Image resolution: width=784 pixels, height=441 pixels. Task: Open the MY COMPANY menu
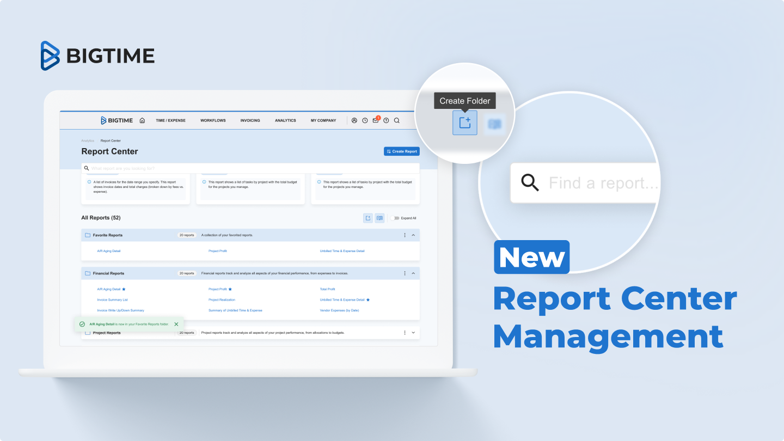[323, 120]
